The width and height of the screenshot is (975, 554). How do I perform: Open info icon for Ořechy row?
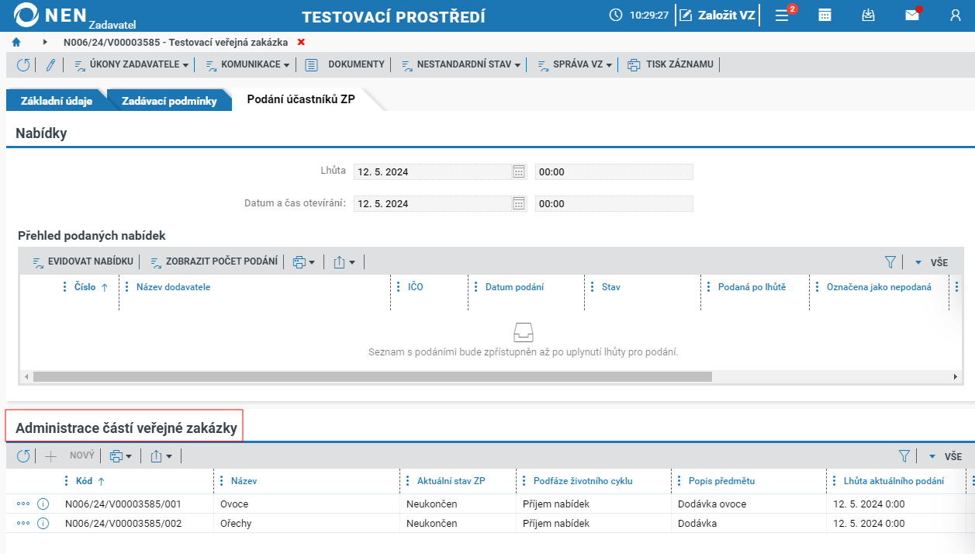tap(43, 523)
